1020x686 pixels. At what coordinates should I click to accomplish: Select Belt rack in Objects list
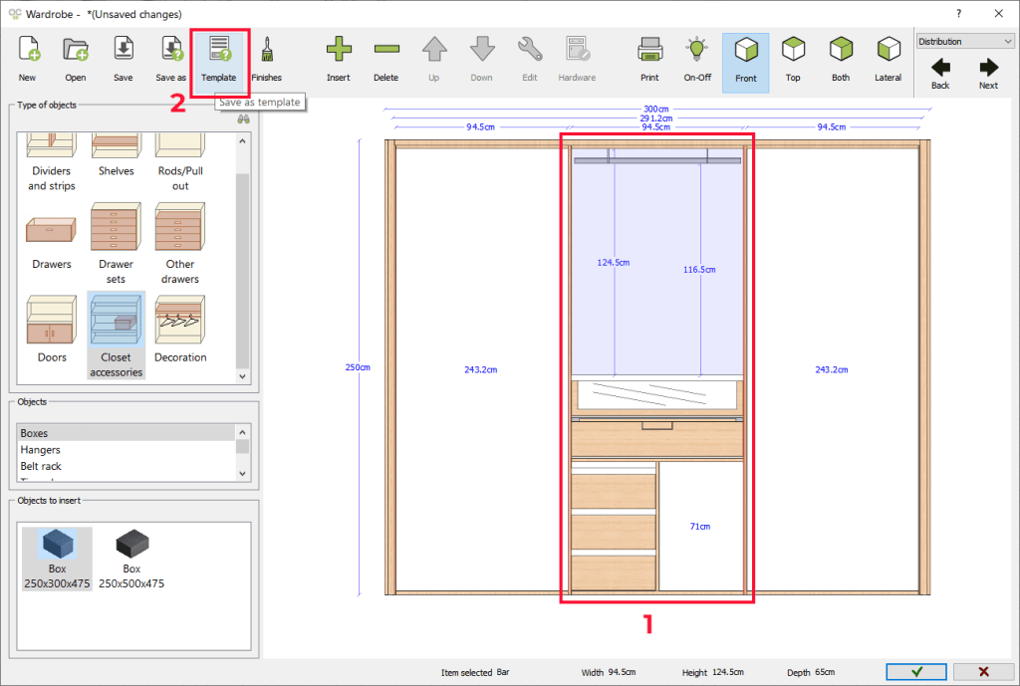pyautogui.click(x=126, y=466)
